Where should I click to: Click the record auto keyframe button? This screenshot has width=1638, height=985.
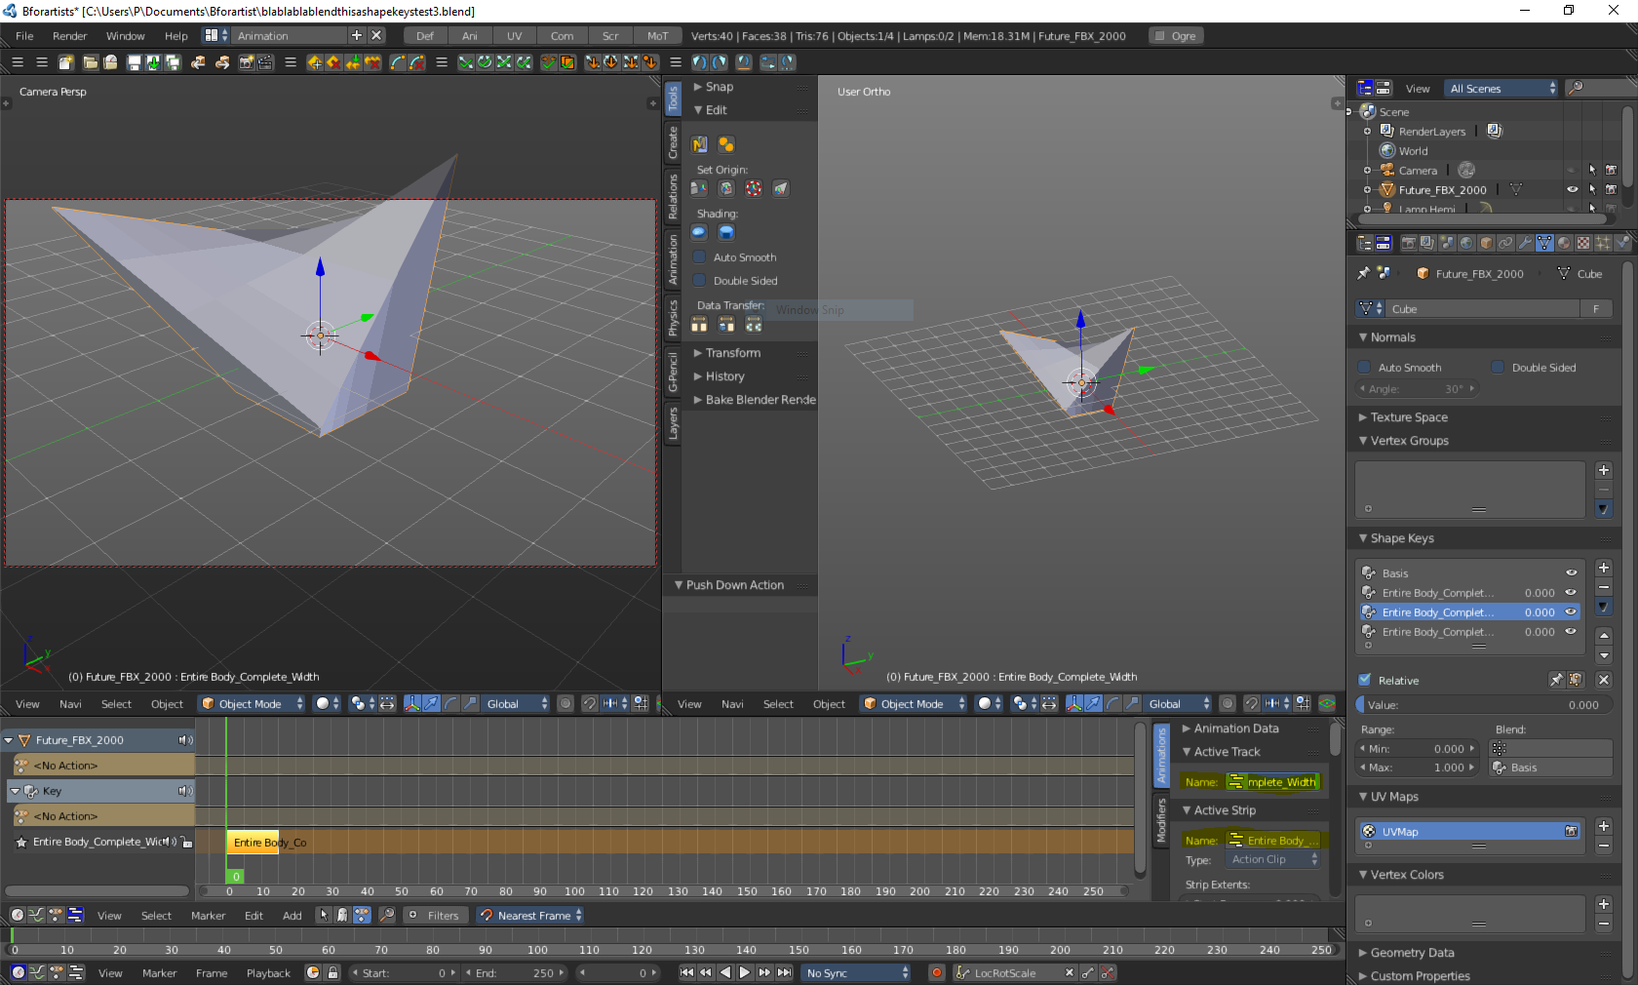tap(936, 973)
